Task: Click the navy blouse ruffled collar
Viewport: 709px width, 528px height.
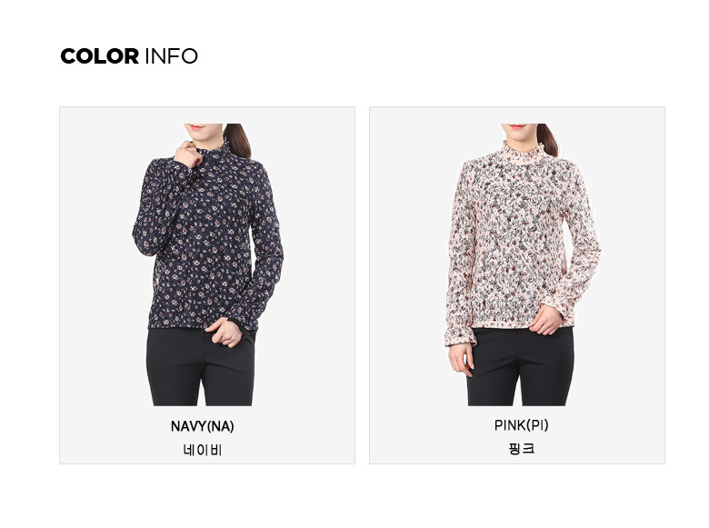Action: [x=217, y=151]
